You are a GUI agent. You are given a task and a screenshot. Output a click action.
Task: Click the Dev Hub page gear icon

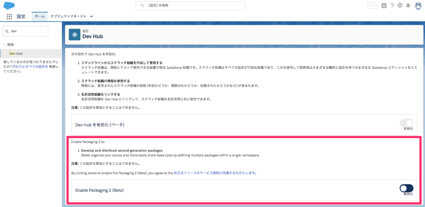[75, 35]
